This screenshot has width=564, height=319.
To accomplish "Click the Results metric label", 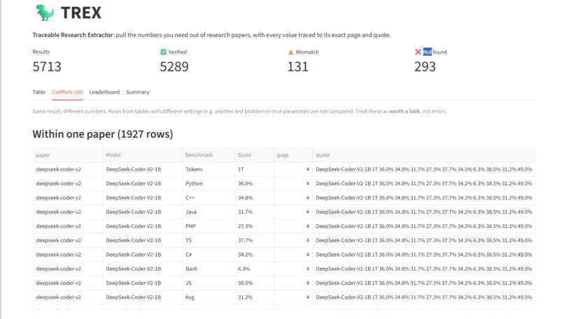I will (41, 52).
